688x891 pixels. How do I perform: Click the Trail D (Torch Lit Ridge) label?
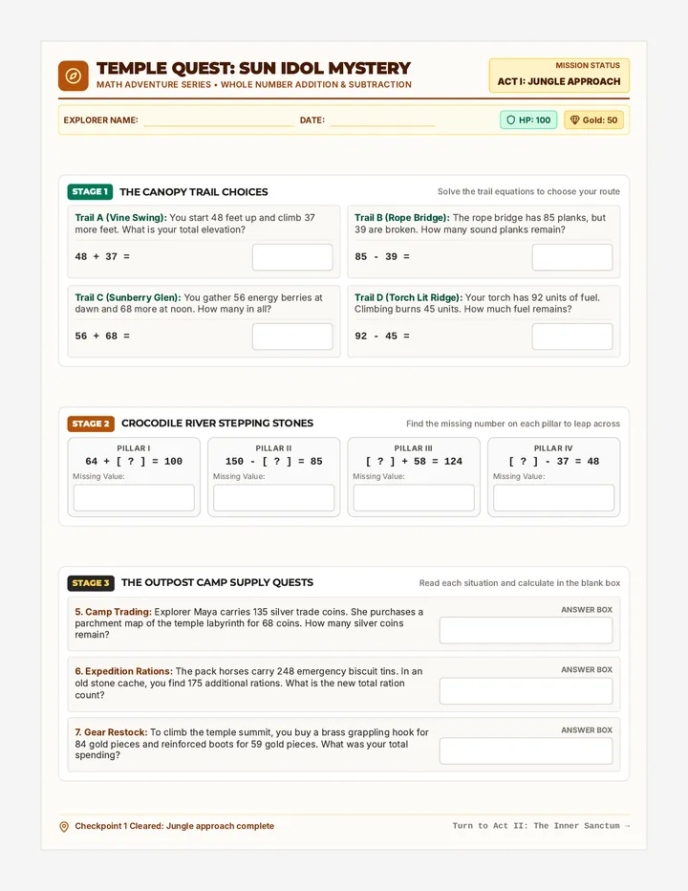408,297
